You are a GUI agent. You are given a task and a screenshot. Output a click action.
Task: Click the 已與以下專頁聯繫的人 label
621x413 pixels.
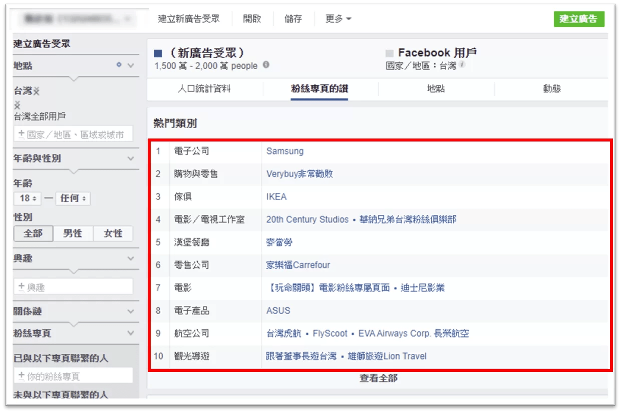[61, 358]
